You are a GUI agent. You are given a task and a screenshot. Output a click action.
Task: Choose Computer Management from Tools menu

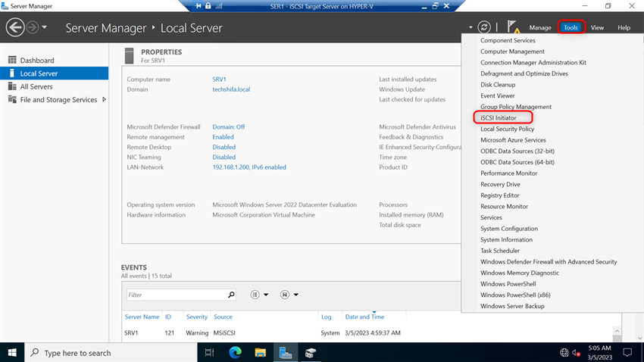coord(512,51)
